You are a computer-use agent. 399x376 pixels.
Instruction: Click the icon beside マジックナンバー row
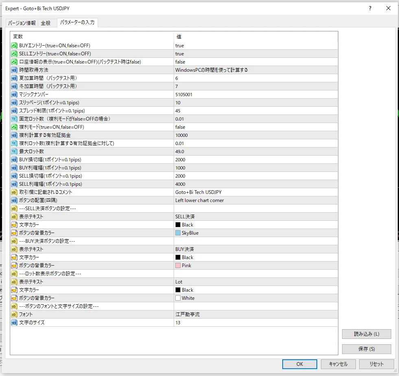coord(14,95)
